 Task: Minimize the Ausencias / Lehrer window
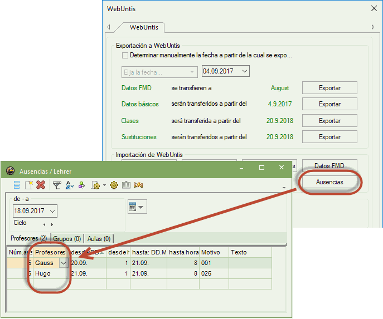(x=241, y=168)
